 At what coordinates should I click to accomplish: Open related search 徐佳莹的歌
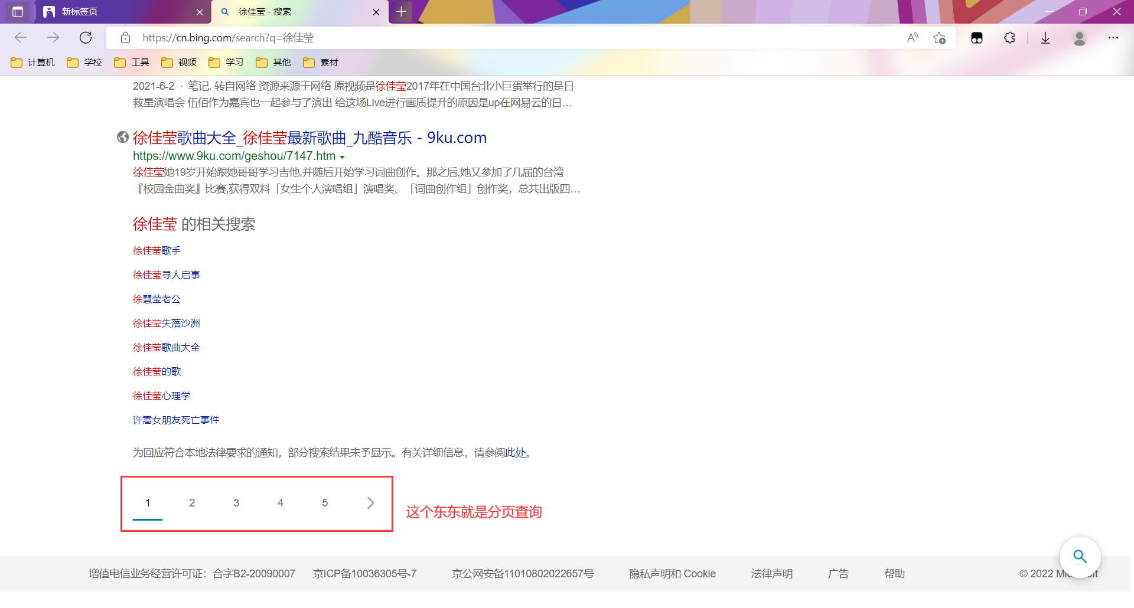click(x=157, y=372)
